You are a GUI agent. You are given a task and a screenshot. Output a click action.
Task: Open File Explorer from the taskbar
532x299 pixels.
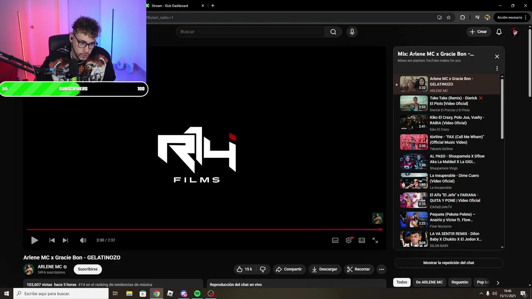pos(129,294)
